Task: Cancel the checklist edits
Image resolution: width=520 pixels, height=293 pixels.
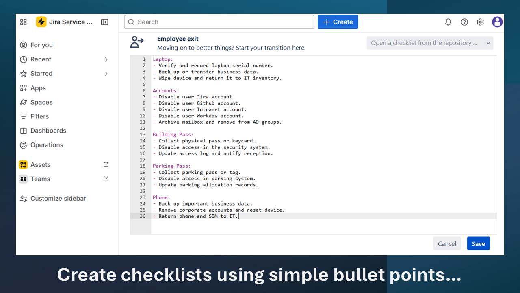Action: 447,243
